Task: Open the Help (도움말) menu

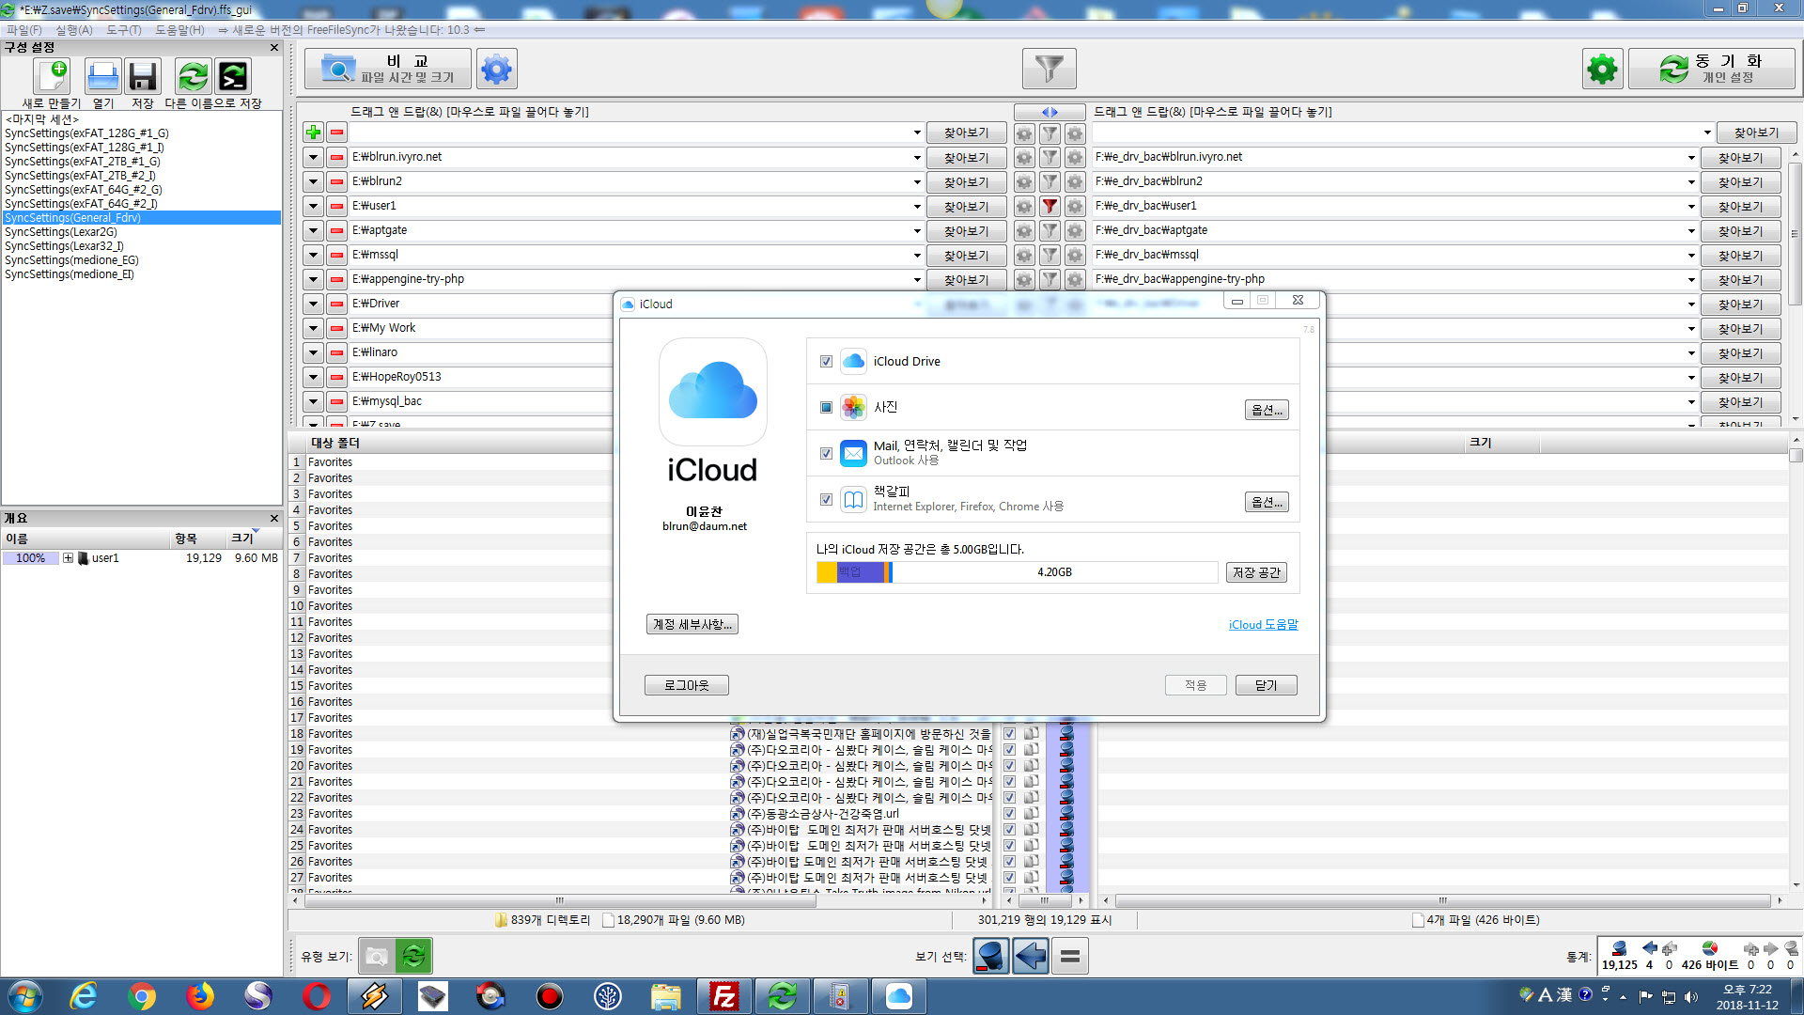Action: click(179, 30)
